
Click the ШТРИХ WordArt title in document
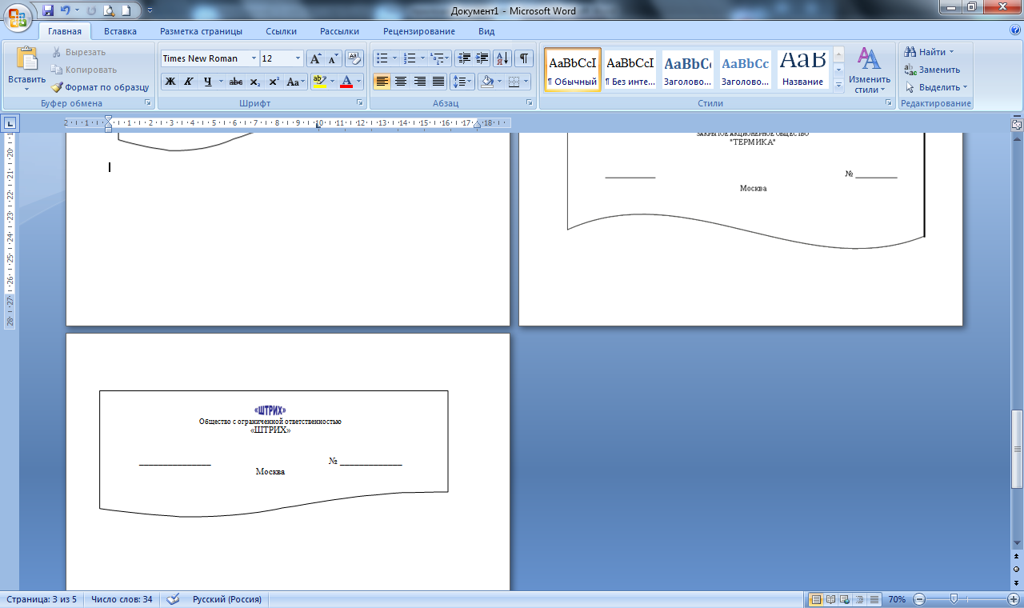(x=270, y=410)
